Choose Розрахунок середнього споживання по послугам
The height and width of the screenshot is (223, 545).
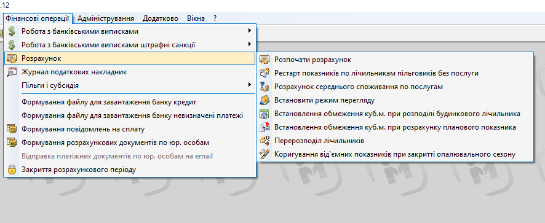tap(395, 87)
